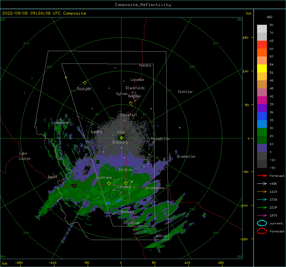Click the Vulcan label
Image resolution: width=286 pixels, height=267 pixels.
pyautogui.click(x=161, y=236)
